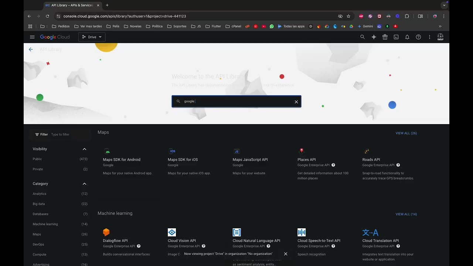Image resolution: width=473 pixels, height=266 pixels.
Task: Open the help question-mark menu
Action: [x=418, y=37]
